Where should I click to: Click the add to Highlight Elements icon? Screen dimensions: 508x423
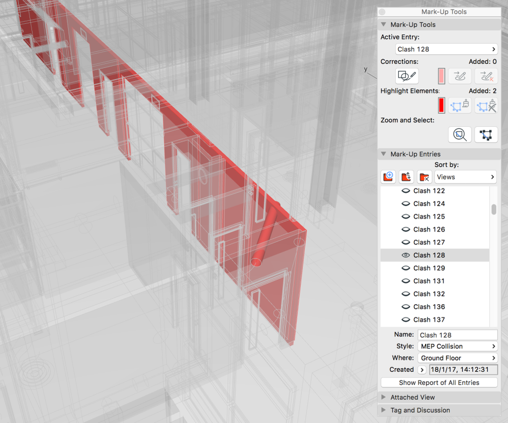pyautogui.click(x=459, y=106)
